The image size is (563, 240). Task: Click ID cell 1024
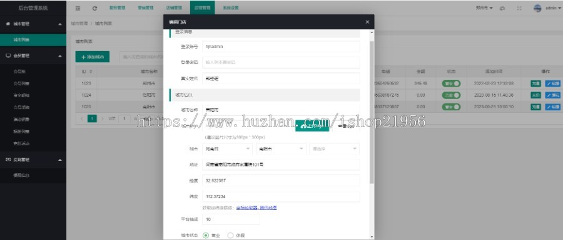tap(86, 95)
